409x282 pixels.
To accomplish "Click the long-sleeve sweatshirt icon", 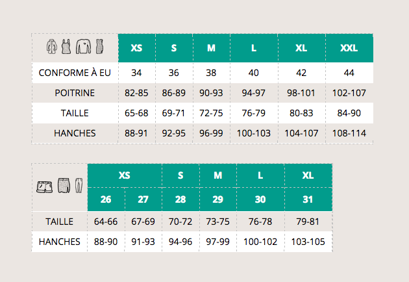I will click(84, 47).
